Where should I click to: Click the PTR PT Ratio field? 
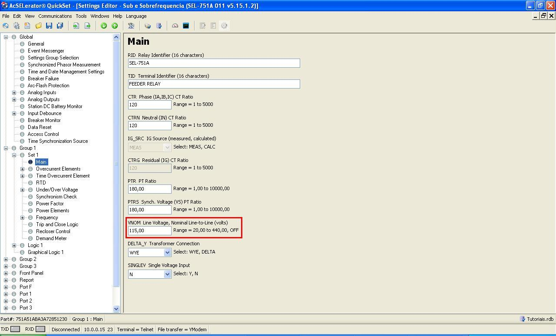[x=149, y=189]
